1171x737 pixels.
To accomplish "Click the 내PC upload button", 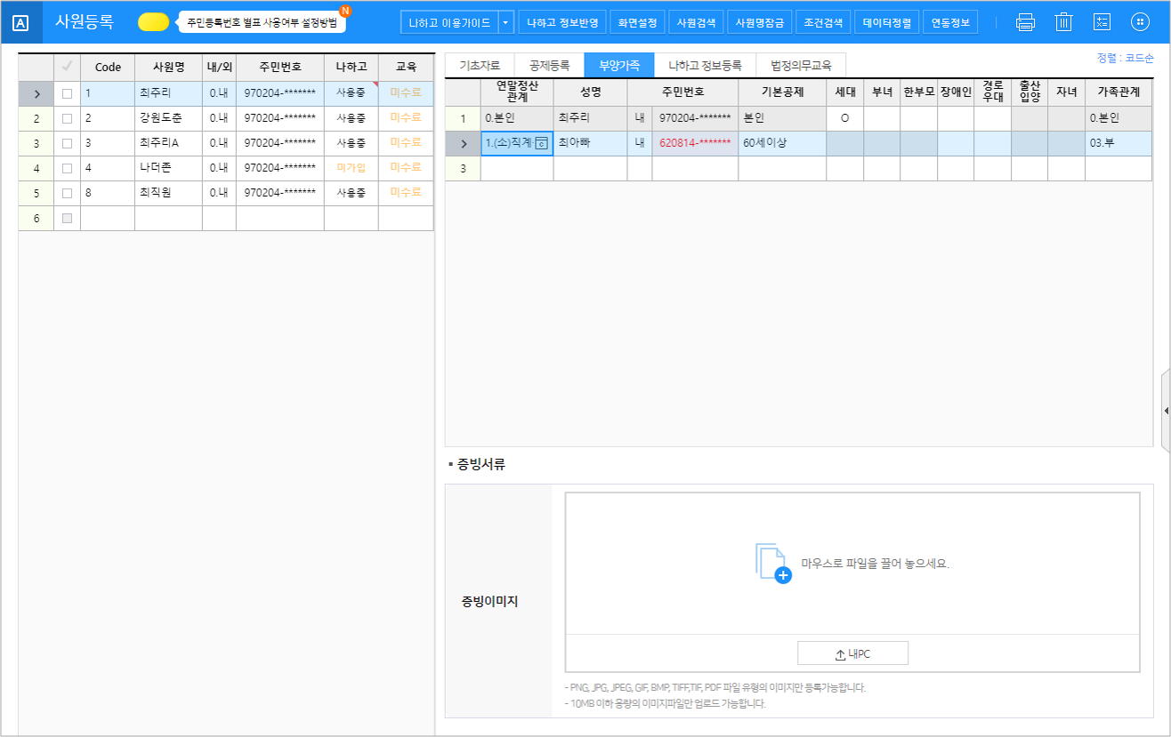I will 852,653.
